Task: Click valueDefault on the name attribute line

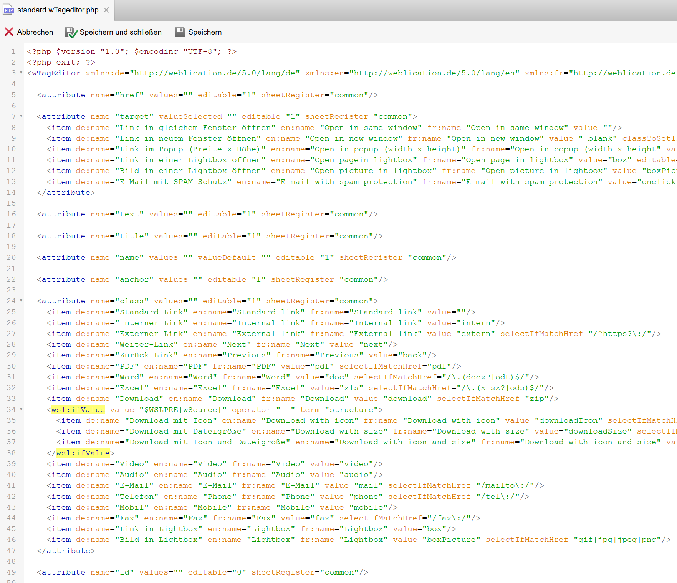Action: point(227,257)
